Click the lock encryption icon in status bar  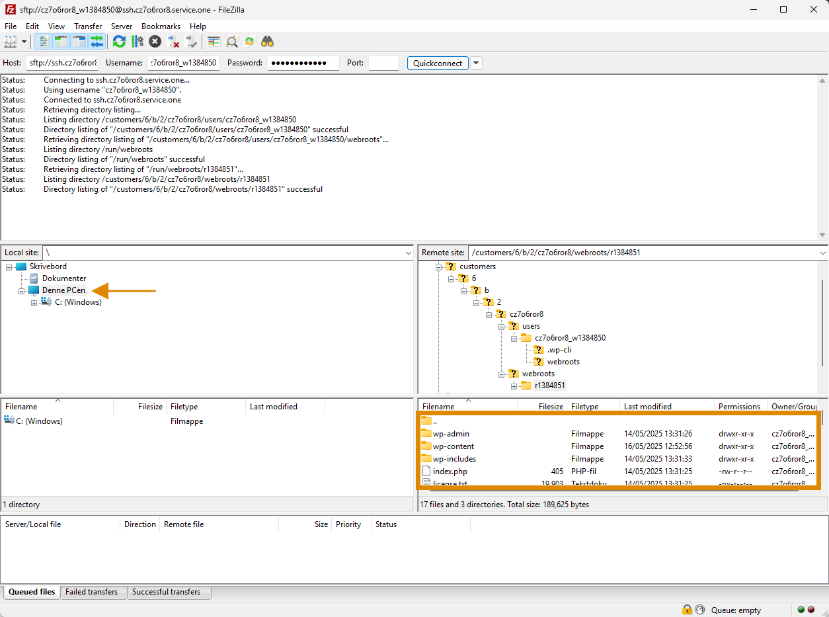point(688,610)
